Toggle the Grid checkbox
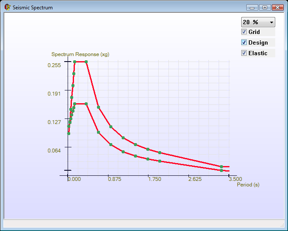This screenshot has height=231, width=288. point(244,32)
